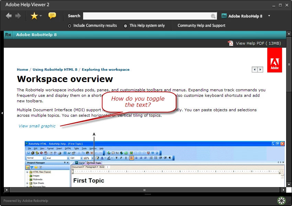
Task: Click the vertical scrollbar down arrow
Action: pyautogui.click(x=289, y=184)
